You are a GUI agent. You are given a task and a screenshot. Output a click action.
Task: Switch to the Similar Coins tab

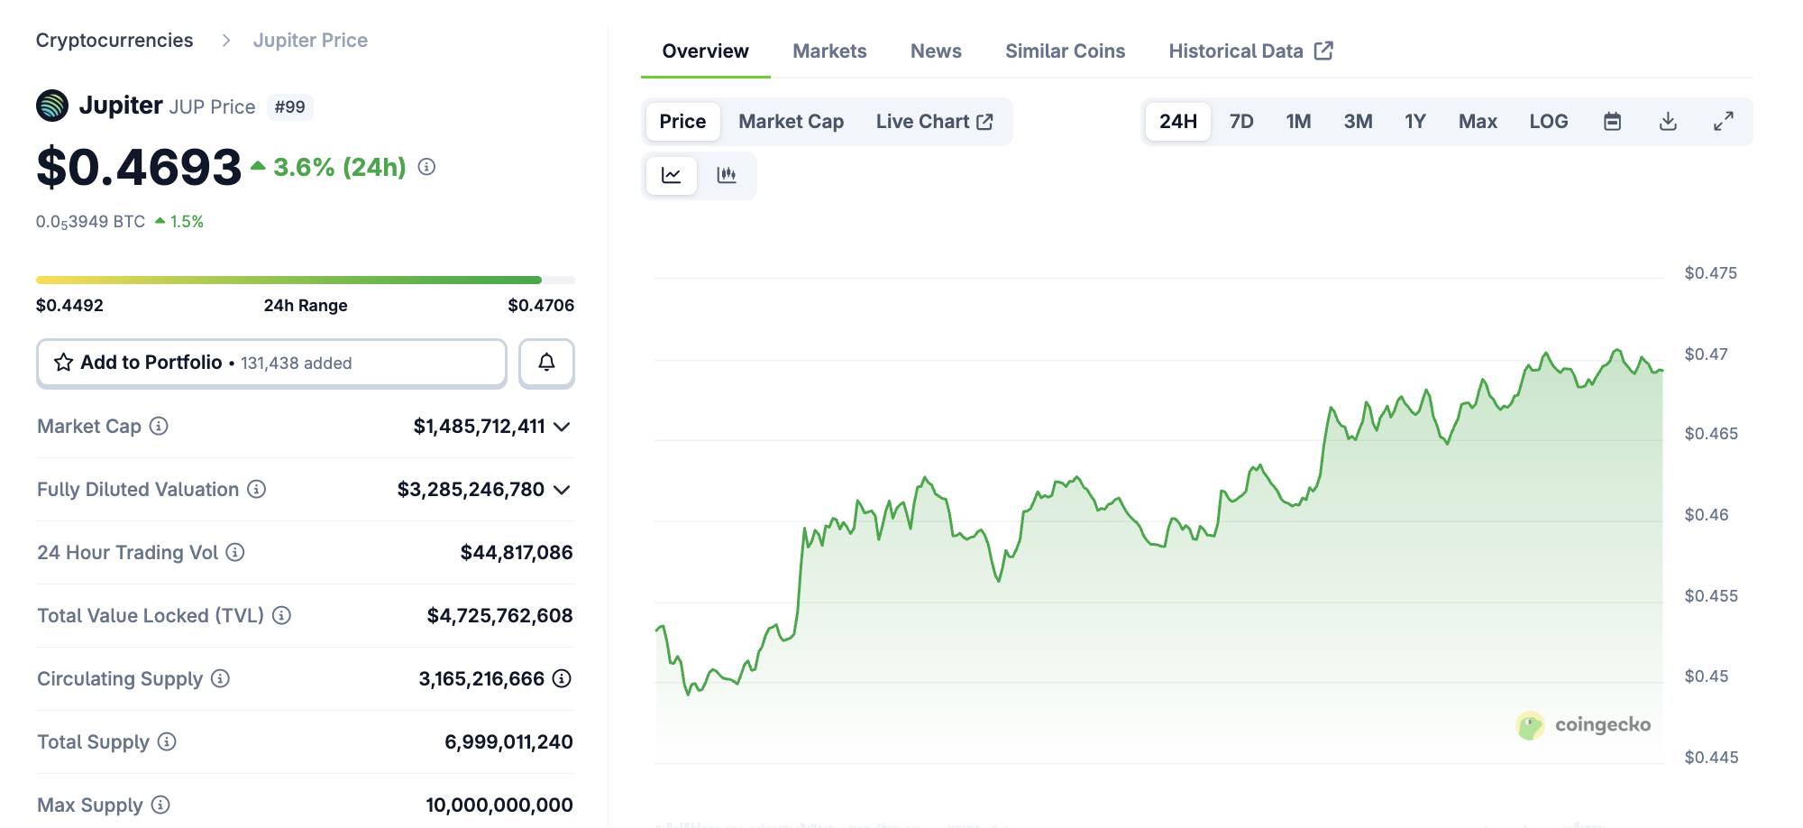(x=1065, y=51)
